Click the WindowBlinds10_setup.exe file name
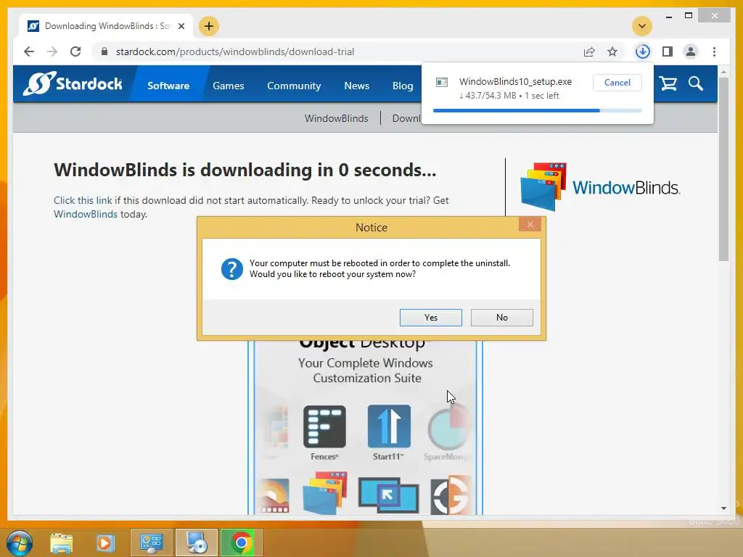The image size is (743, 557). pyautogui.click(x=515, y=81)
